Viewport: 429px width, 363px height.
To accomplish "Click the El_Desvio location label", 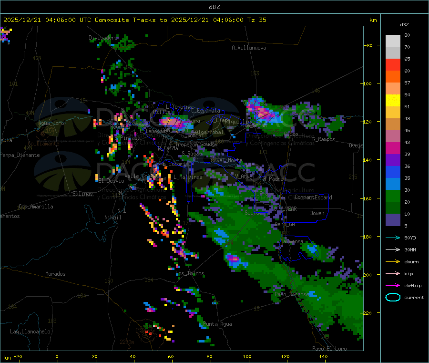I will [111, 181].
